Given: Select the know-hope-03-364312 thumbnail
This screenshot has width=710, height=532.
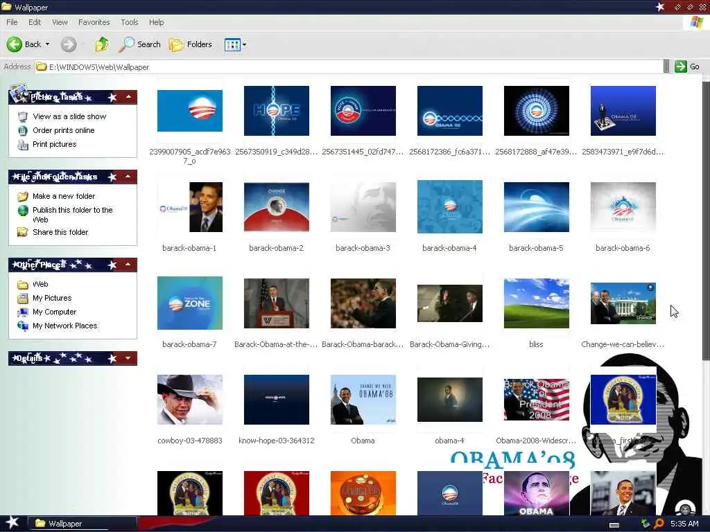Looking at the screenshot, I should coord(277,400).
